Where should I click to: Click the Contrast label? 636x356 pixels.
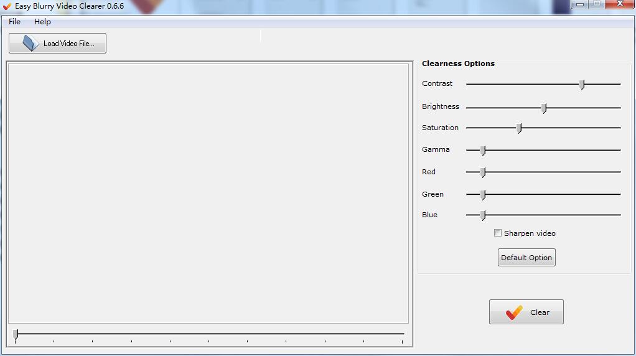(x=437, y=83)
